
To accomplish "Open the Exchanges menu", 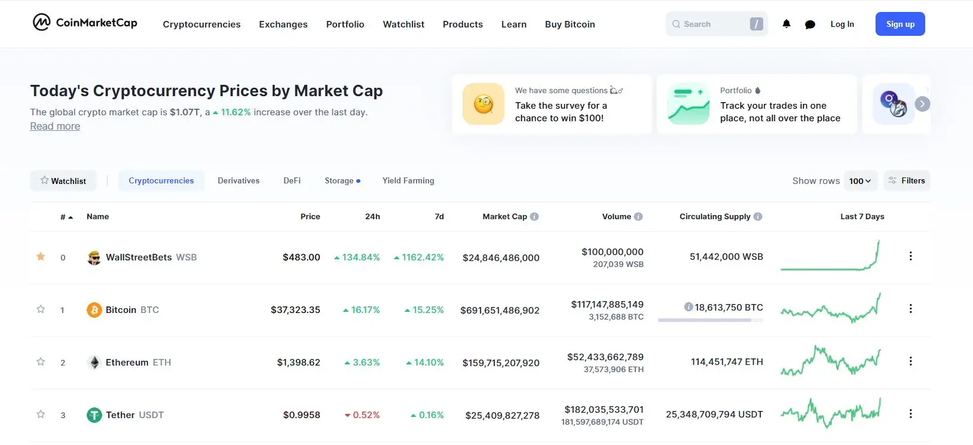I will 283,24.
